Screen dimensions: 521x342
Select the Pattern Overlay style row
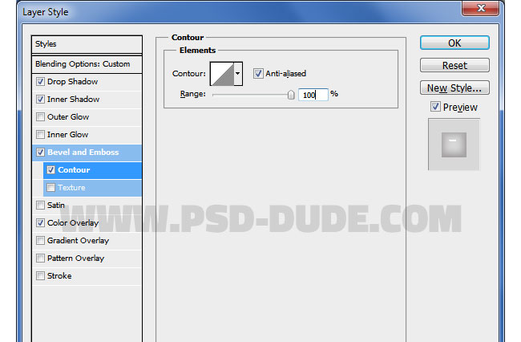coord(87,259)
